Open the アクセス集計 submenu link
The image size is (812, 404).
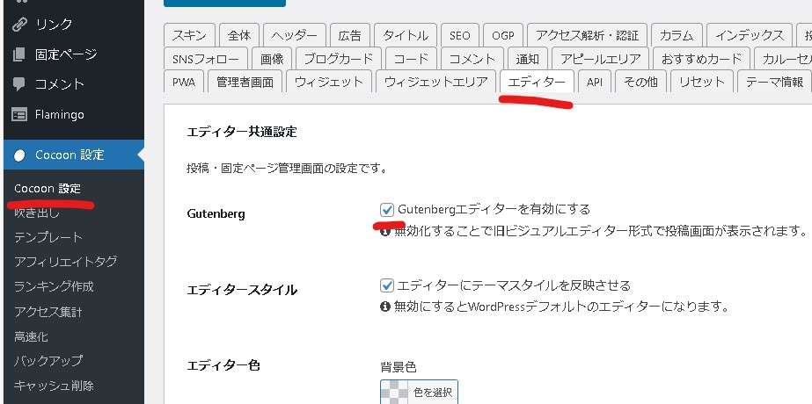coord(48,311)
